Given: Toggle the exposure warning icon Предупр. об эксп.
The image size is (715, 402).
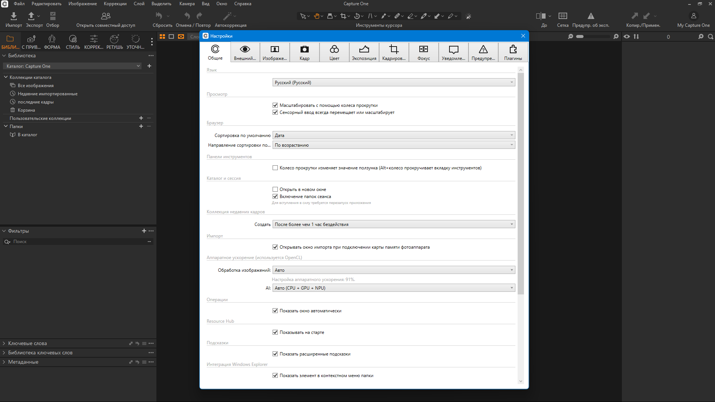Looking at the screenshot, I should point(591,16).
